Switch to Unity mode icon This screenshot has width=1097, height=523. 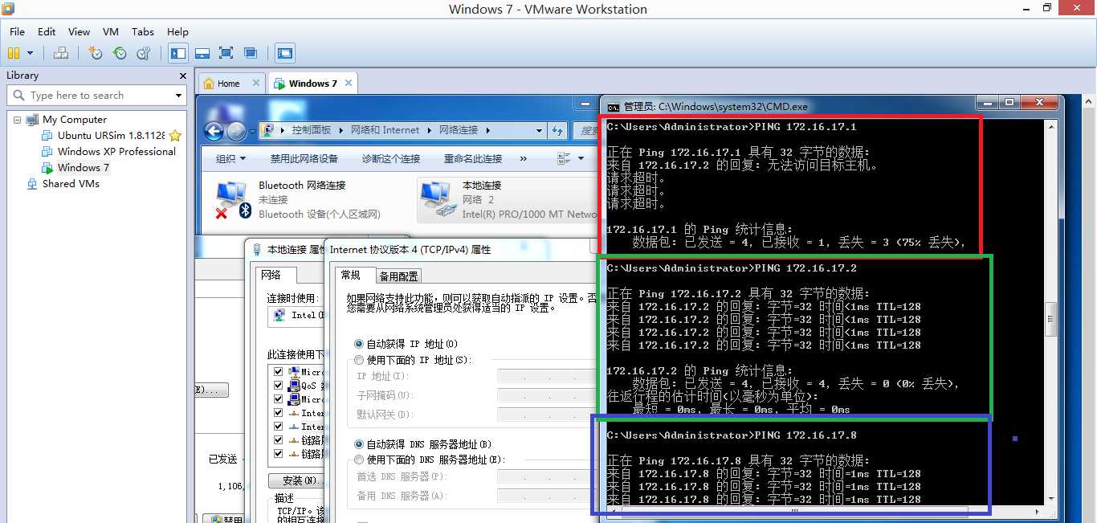click(251, 53)
